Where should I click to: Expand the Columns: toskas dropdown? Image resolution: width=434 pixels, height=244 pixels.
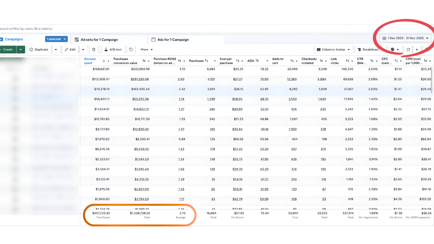click(333, 50)
